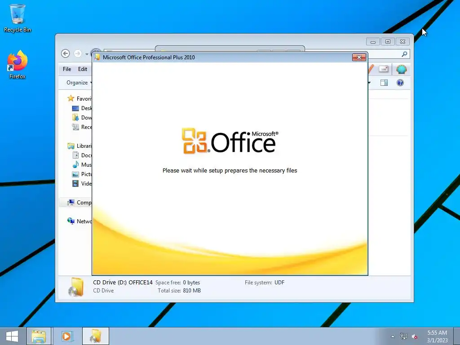Open the Windows Start button

pyautogui.click(x=12, y=336)
